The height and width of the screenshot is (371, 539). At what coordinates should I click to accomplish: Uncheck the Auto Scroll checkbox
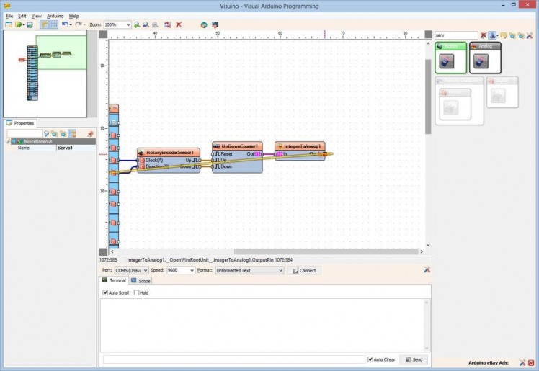coord(105,292)
